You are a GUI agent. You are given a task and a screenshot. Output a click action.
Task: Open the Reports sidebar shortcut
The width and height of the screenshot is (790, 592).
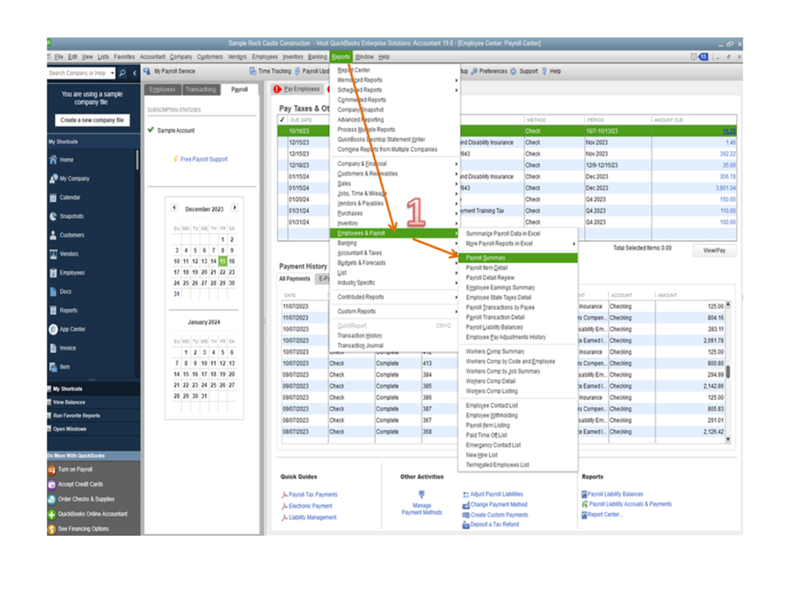coord(63,311)
